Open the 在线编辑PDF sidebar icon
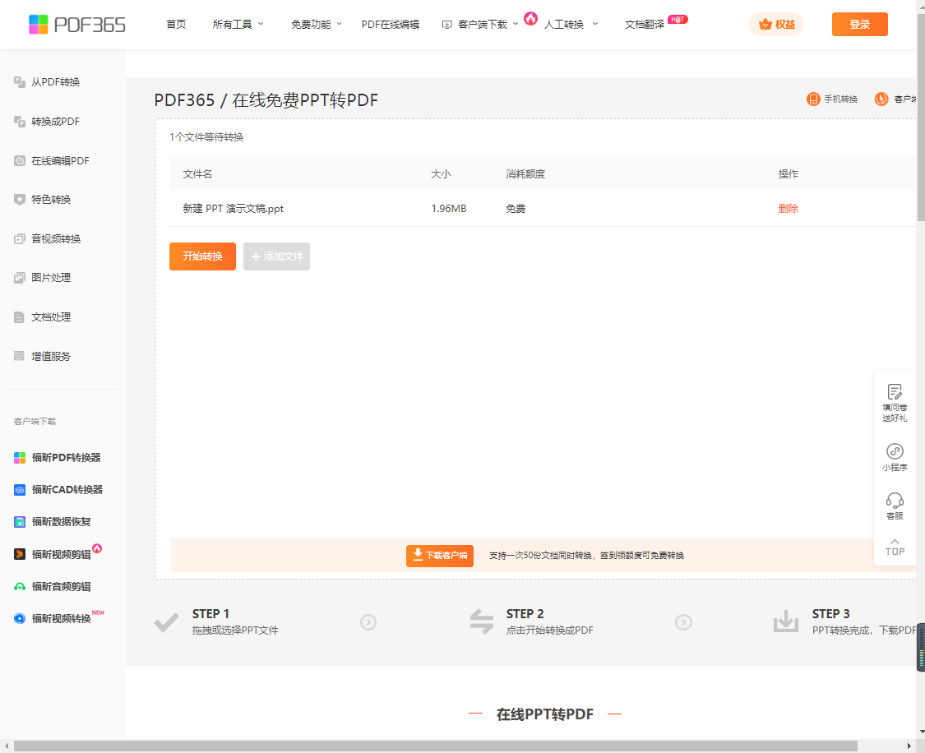The height and width of the screenshot is (753, 925). click(20, 160)
